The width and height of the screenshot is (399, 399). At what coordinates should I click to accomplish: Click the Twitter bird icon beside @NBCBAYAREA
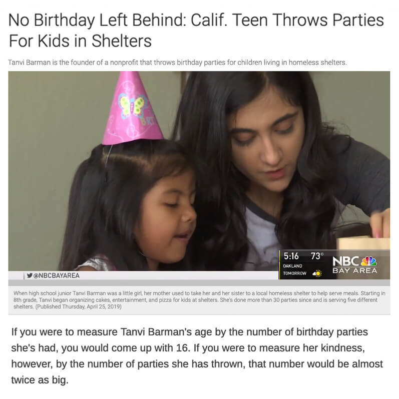[30, 275]
